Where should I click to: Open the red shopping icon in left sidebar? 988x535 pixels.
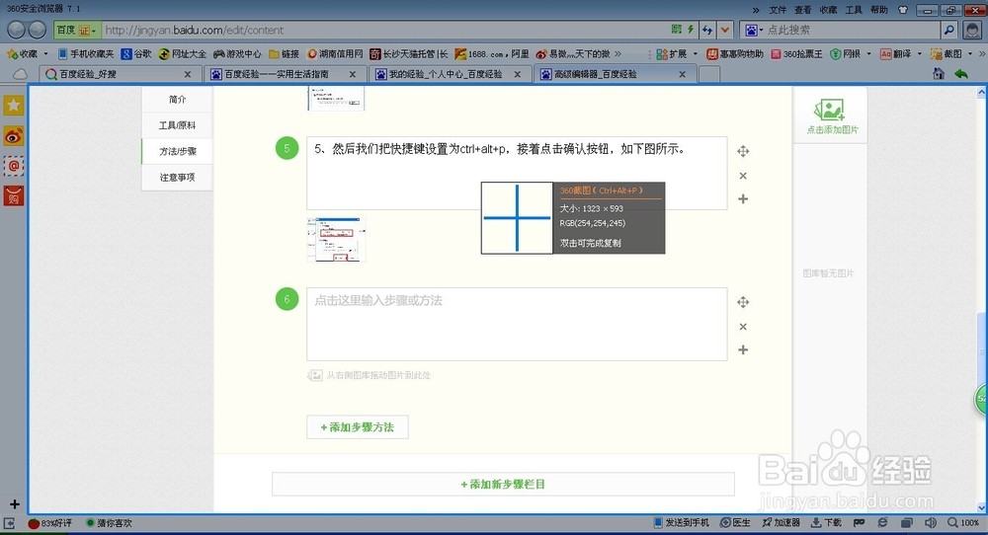(x=14, y=196)
